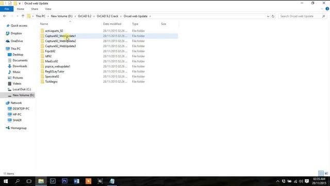330x186 pixels.
Task: Launch Word from the taskbar
Action: tap(76, 181)
